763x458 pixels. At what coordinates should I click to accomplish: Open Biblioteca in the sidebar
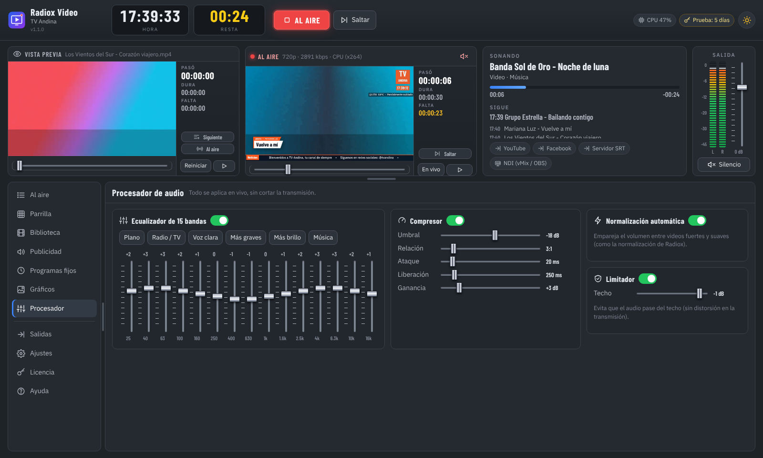(x=54, y=233)
